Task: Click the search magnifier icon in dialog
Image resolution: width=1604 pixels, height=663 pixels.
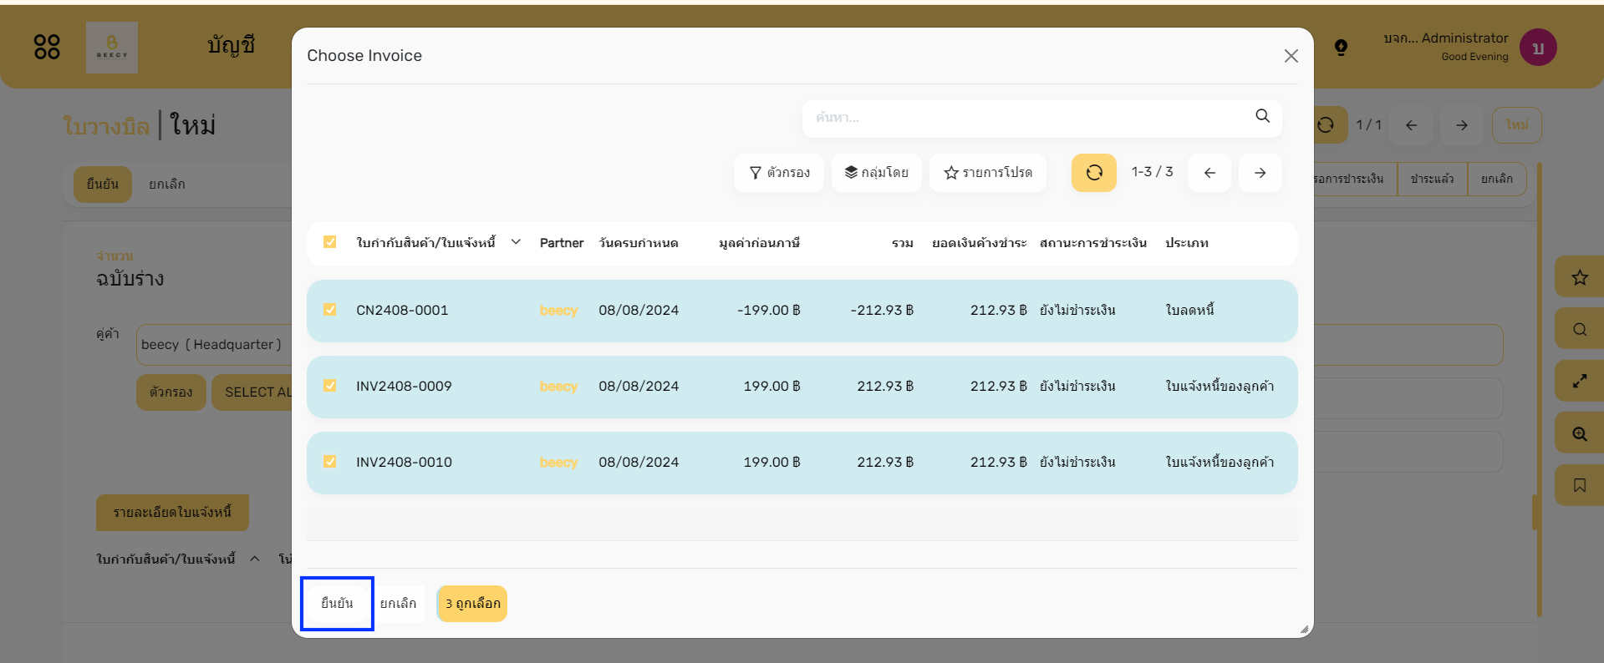Action: pyautogui.click(x=1262, y=116)
